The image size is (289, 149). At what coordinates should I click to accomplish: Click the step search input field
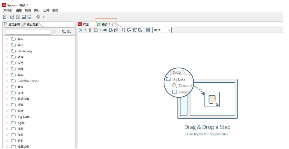click(28, 32)
